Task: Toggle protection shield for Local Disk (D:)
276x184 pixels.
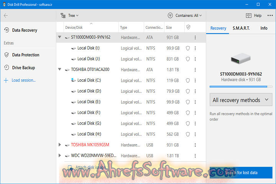Action: tap(188, 91)
